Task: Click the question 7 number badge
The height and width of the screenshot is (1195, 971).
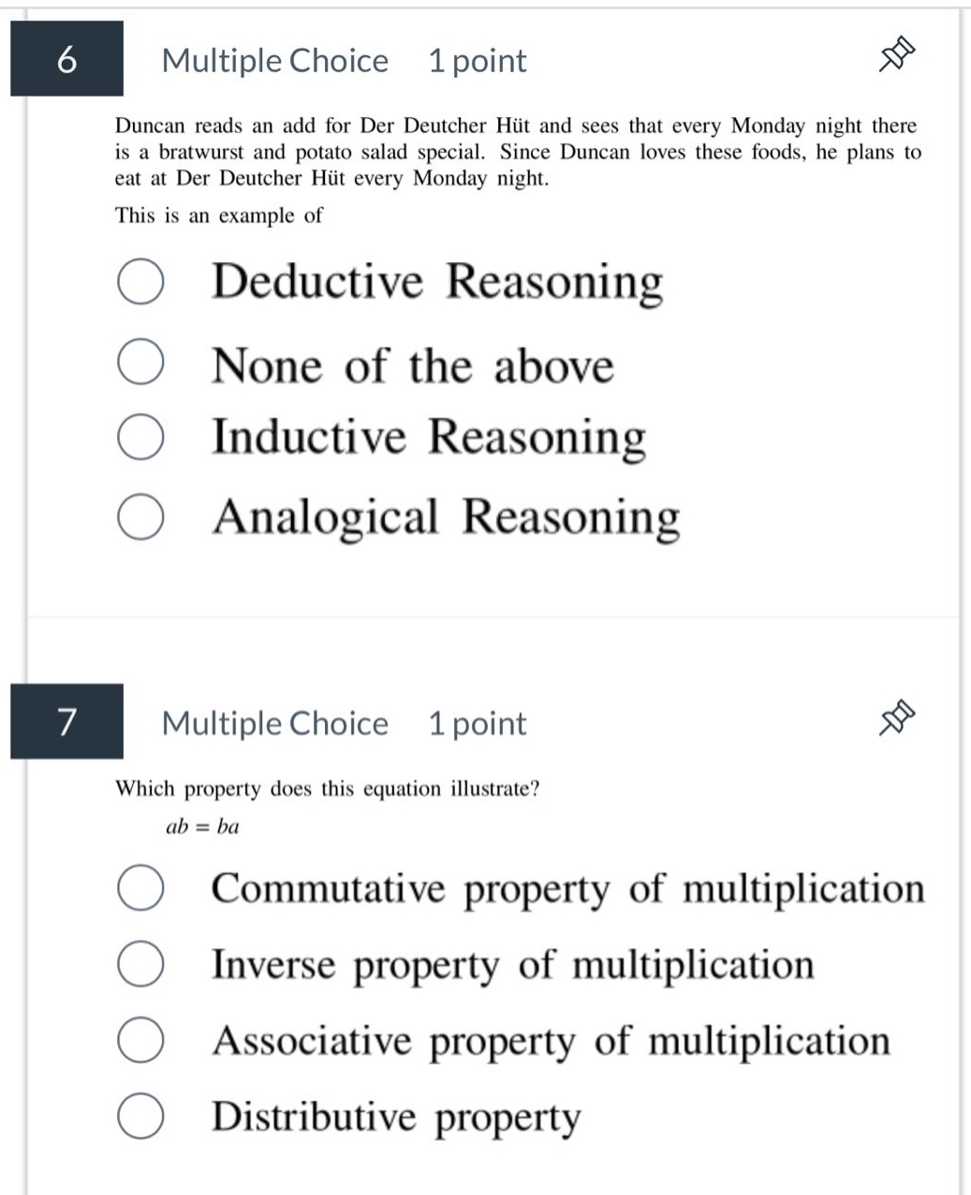Action: (x=66, y=721)
